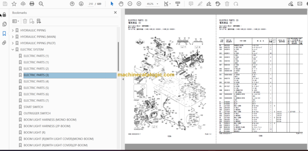Open the stamp tool icon
This screenshot has width=308, height=151.
(x=218, y=4)
